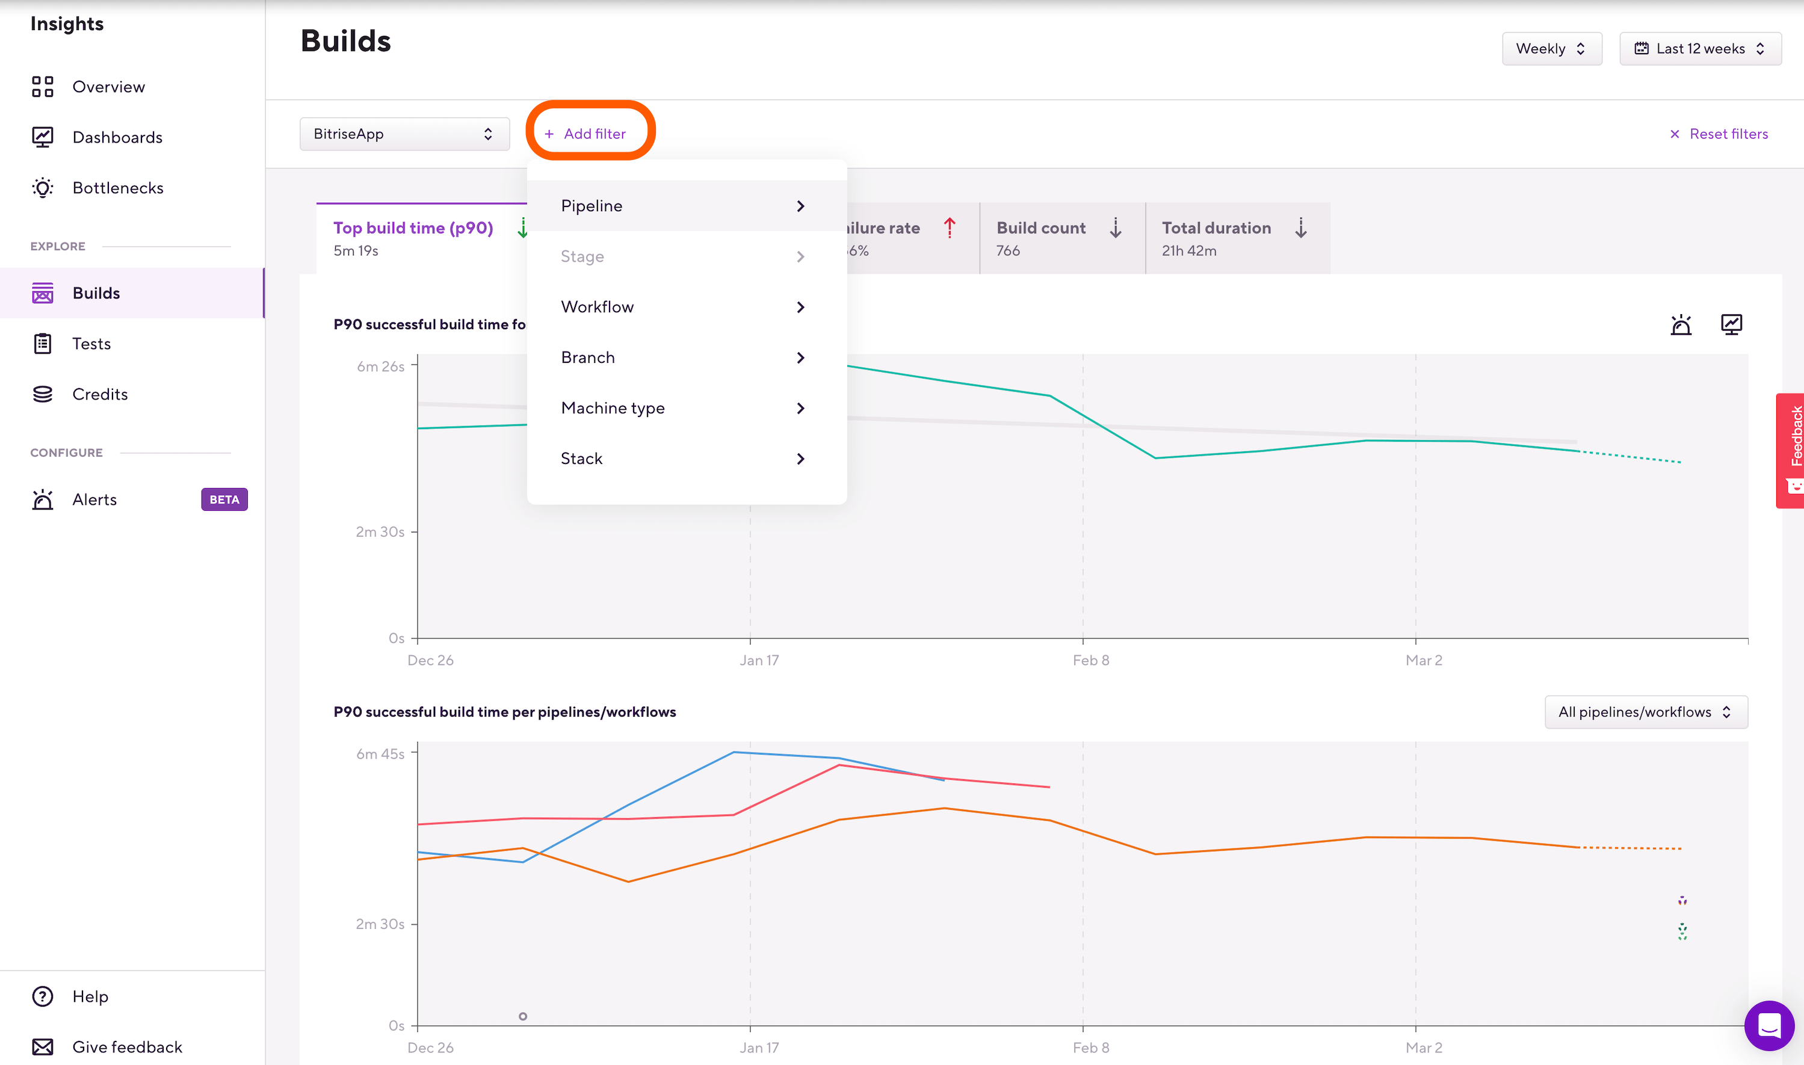
Task: Click the Tests clipboard icon
Action: click(x=42, y=344)
